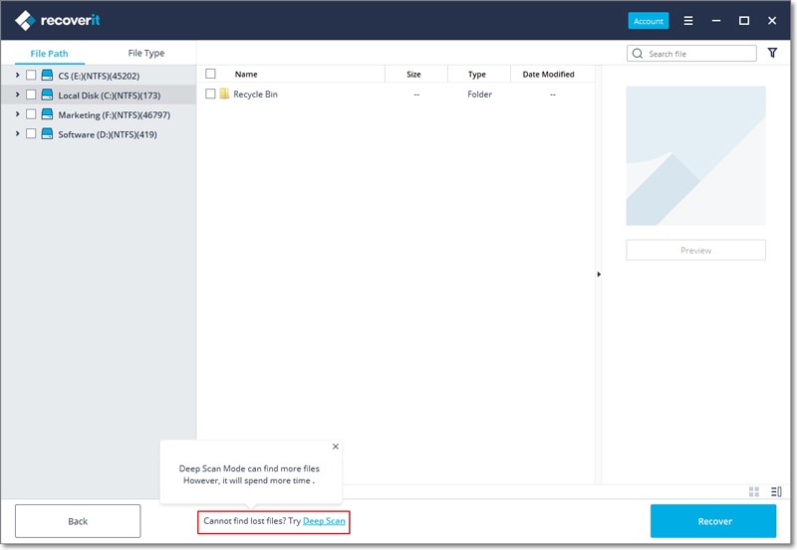
Task: Click the Recycle Bin folder icon
Action: 224,93
